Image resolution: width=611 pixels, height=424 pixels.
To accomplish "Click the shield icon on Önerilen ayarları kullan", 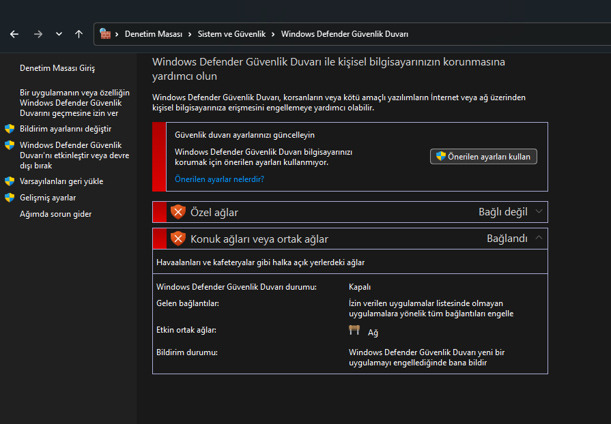I will (x=441, y=156).
